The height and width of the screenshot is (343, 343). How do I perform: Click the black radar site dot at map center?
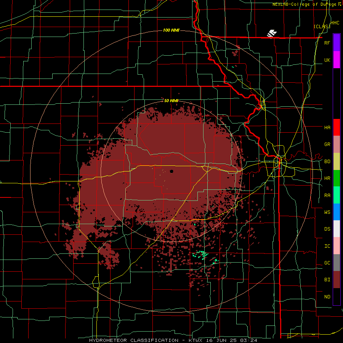pos(171,171)
